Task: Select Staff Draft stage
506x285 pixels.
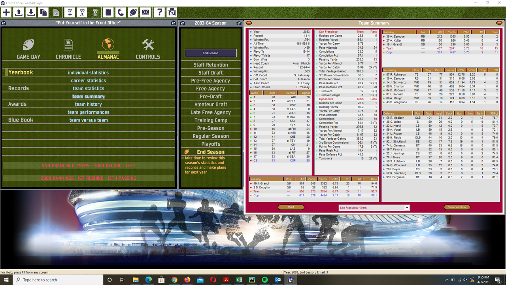Action: 211,73
